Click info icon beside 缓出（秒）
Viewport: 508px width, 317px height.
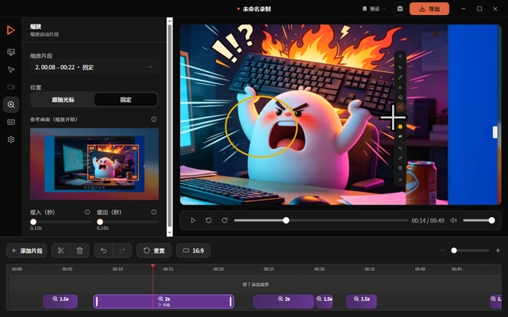coord(154,212)
